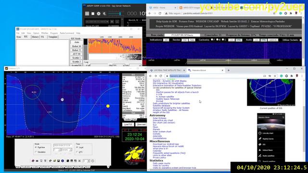Open the MMSSTV View menu

(x=29, y=33)
